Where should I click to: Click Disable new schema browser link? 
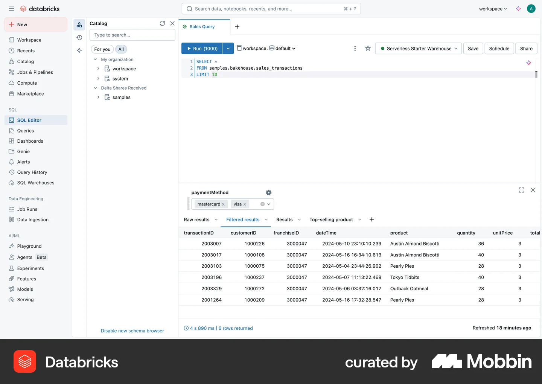click(x=132, y=331)
